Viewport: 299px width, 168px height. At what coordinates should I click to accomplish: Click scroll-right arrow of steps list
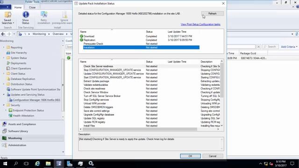click(218, 129)
